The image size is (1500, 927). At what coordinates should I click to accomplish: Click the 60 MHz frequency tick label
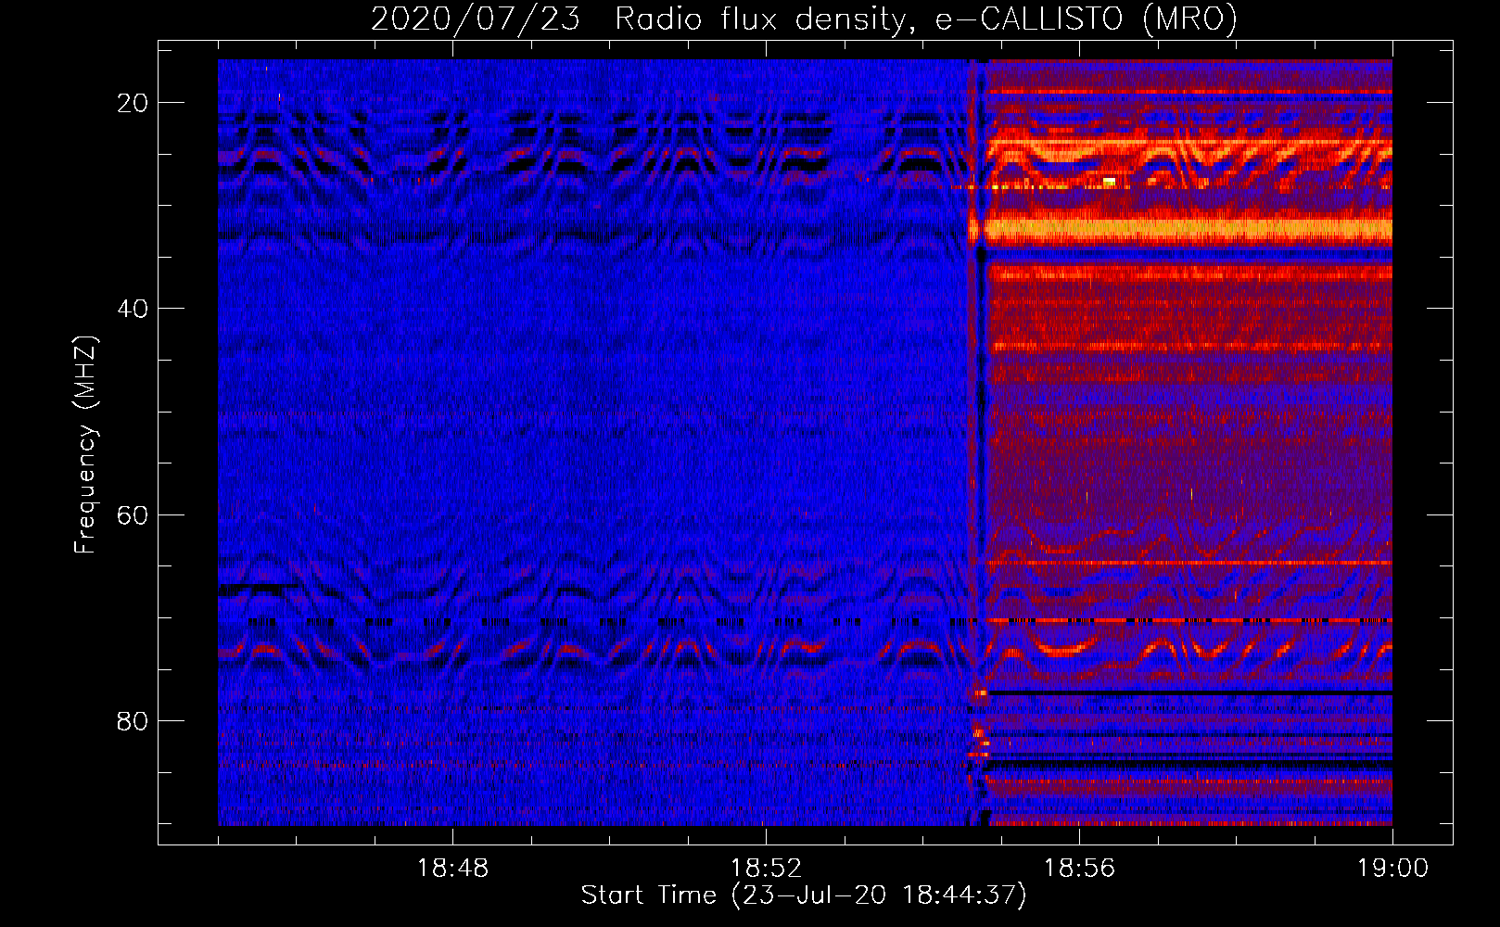(133, 515)
